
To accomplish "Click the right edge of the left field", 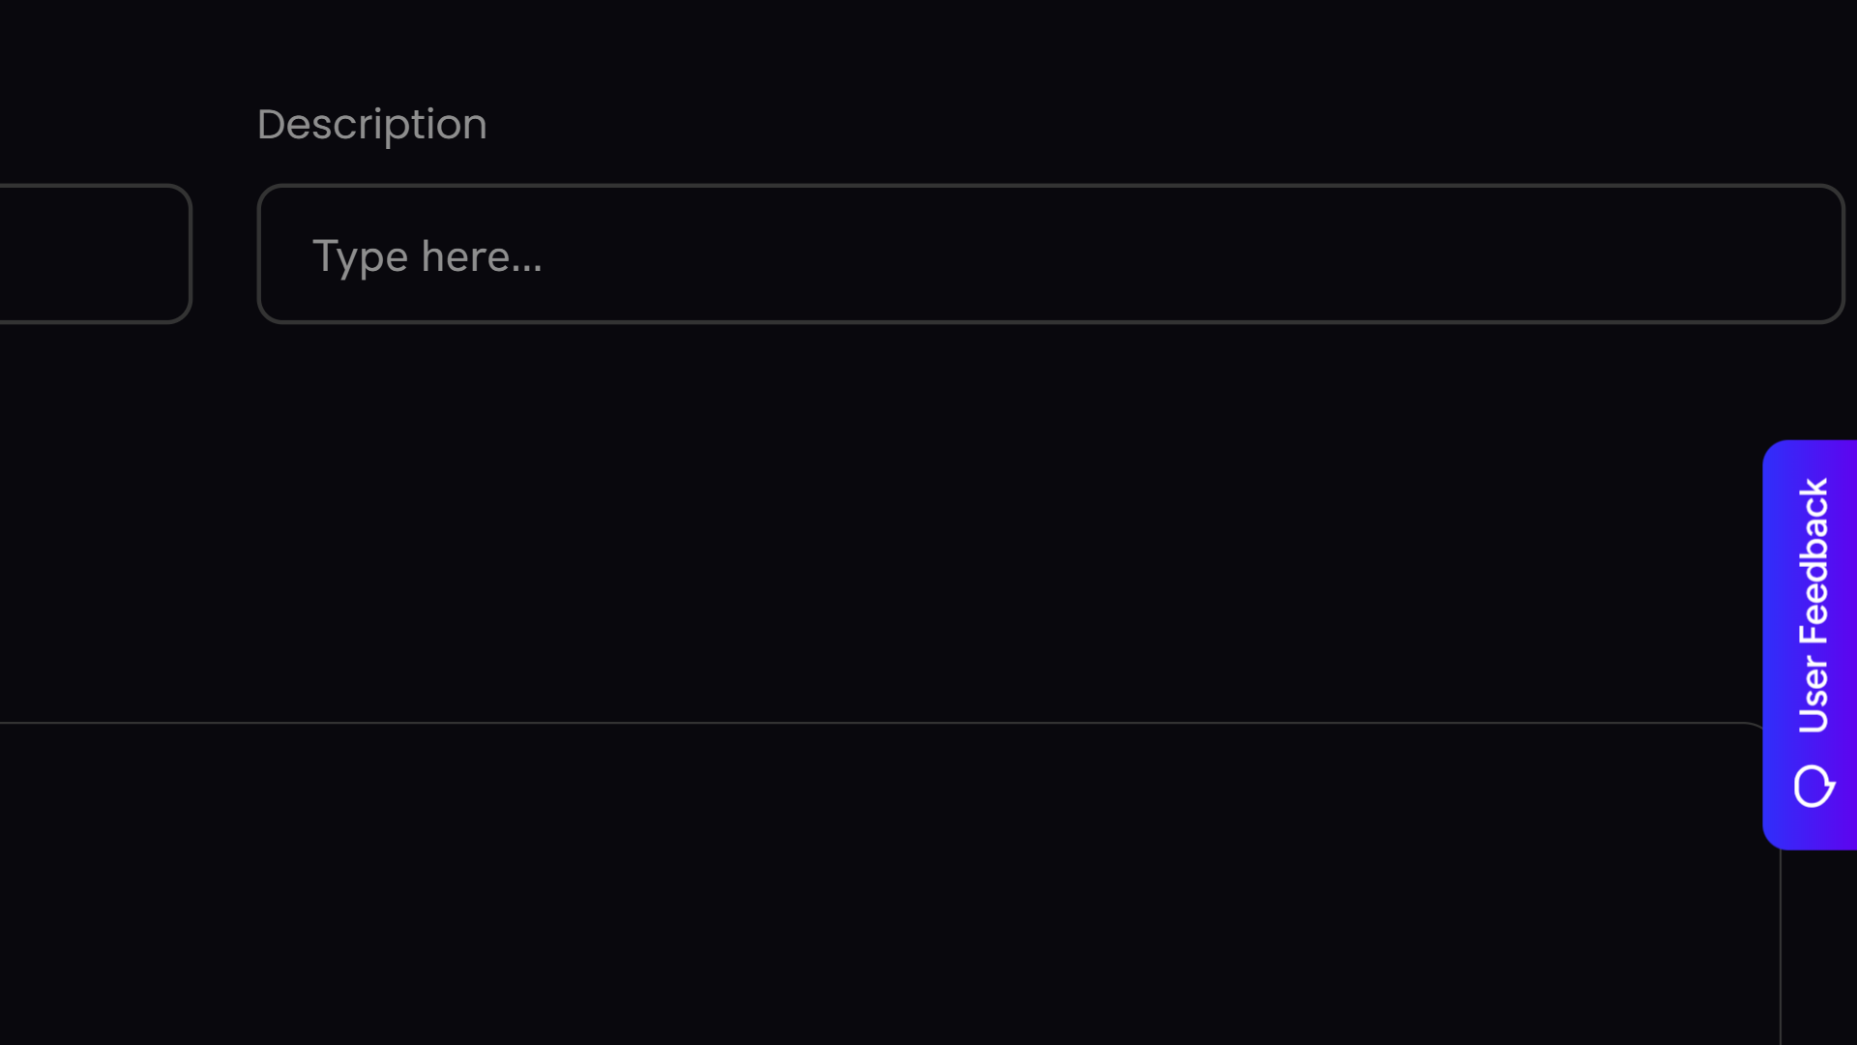I will (190, 254).
